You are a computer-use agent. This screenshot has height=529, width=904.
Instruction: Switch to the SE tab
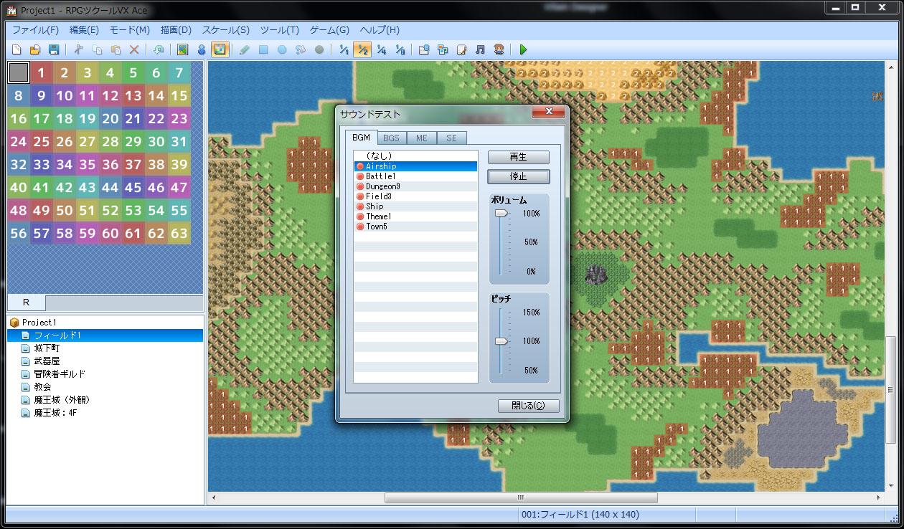(x=451, y=138)
